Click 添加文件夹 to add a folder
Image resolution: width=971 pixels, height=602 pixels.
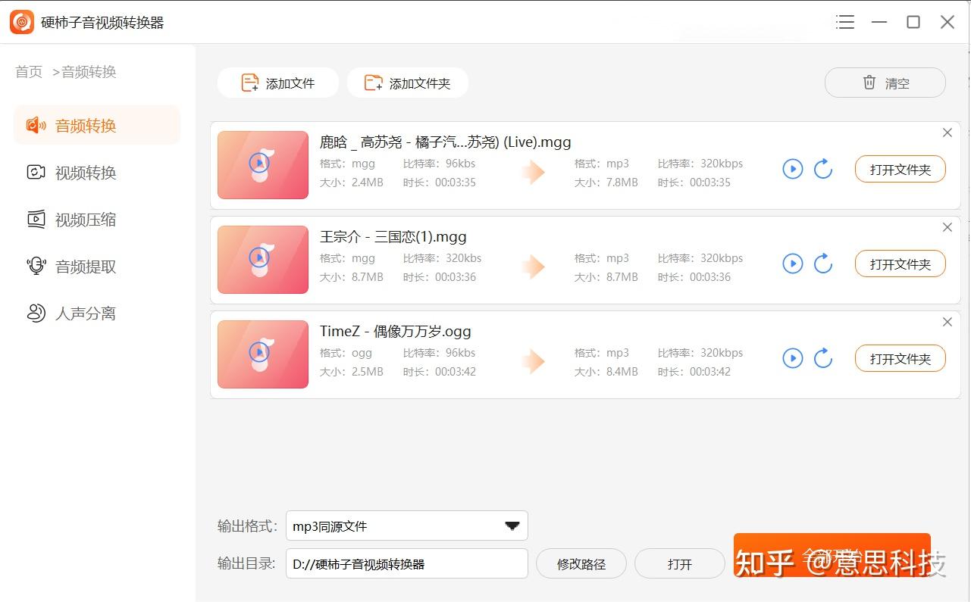click(408, 83)
